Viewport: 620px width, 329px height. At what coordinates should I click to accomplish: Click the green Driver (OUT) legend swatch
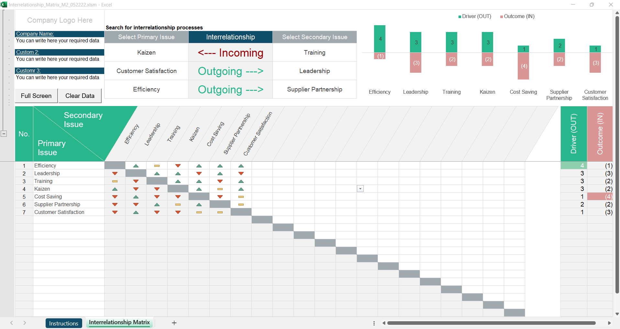(x=460, y=17)
